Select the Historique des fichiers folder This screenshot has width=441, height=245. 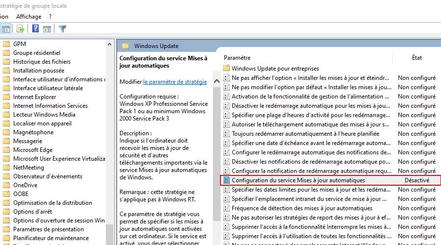tap(42, 62)
